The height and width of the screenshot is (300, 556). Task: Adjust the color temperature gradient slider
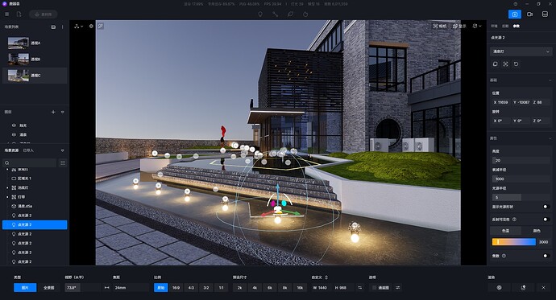pos(513,242)
